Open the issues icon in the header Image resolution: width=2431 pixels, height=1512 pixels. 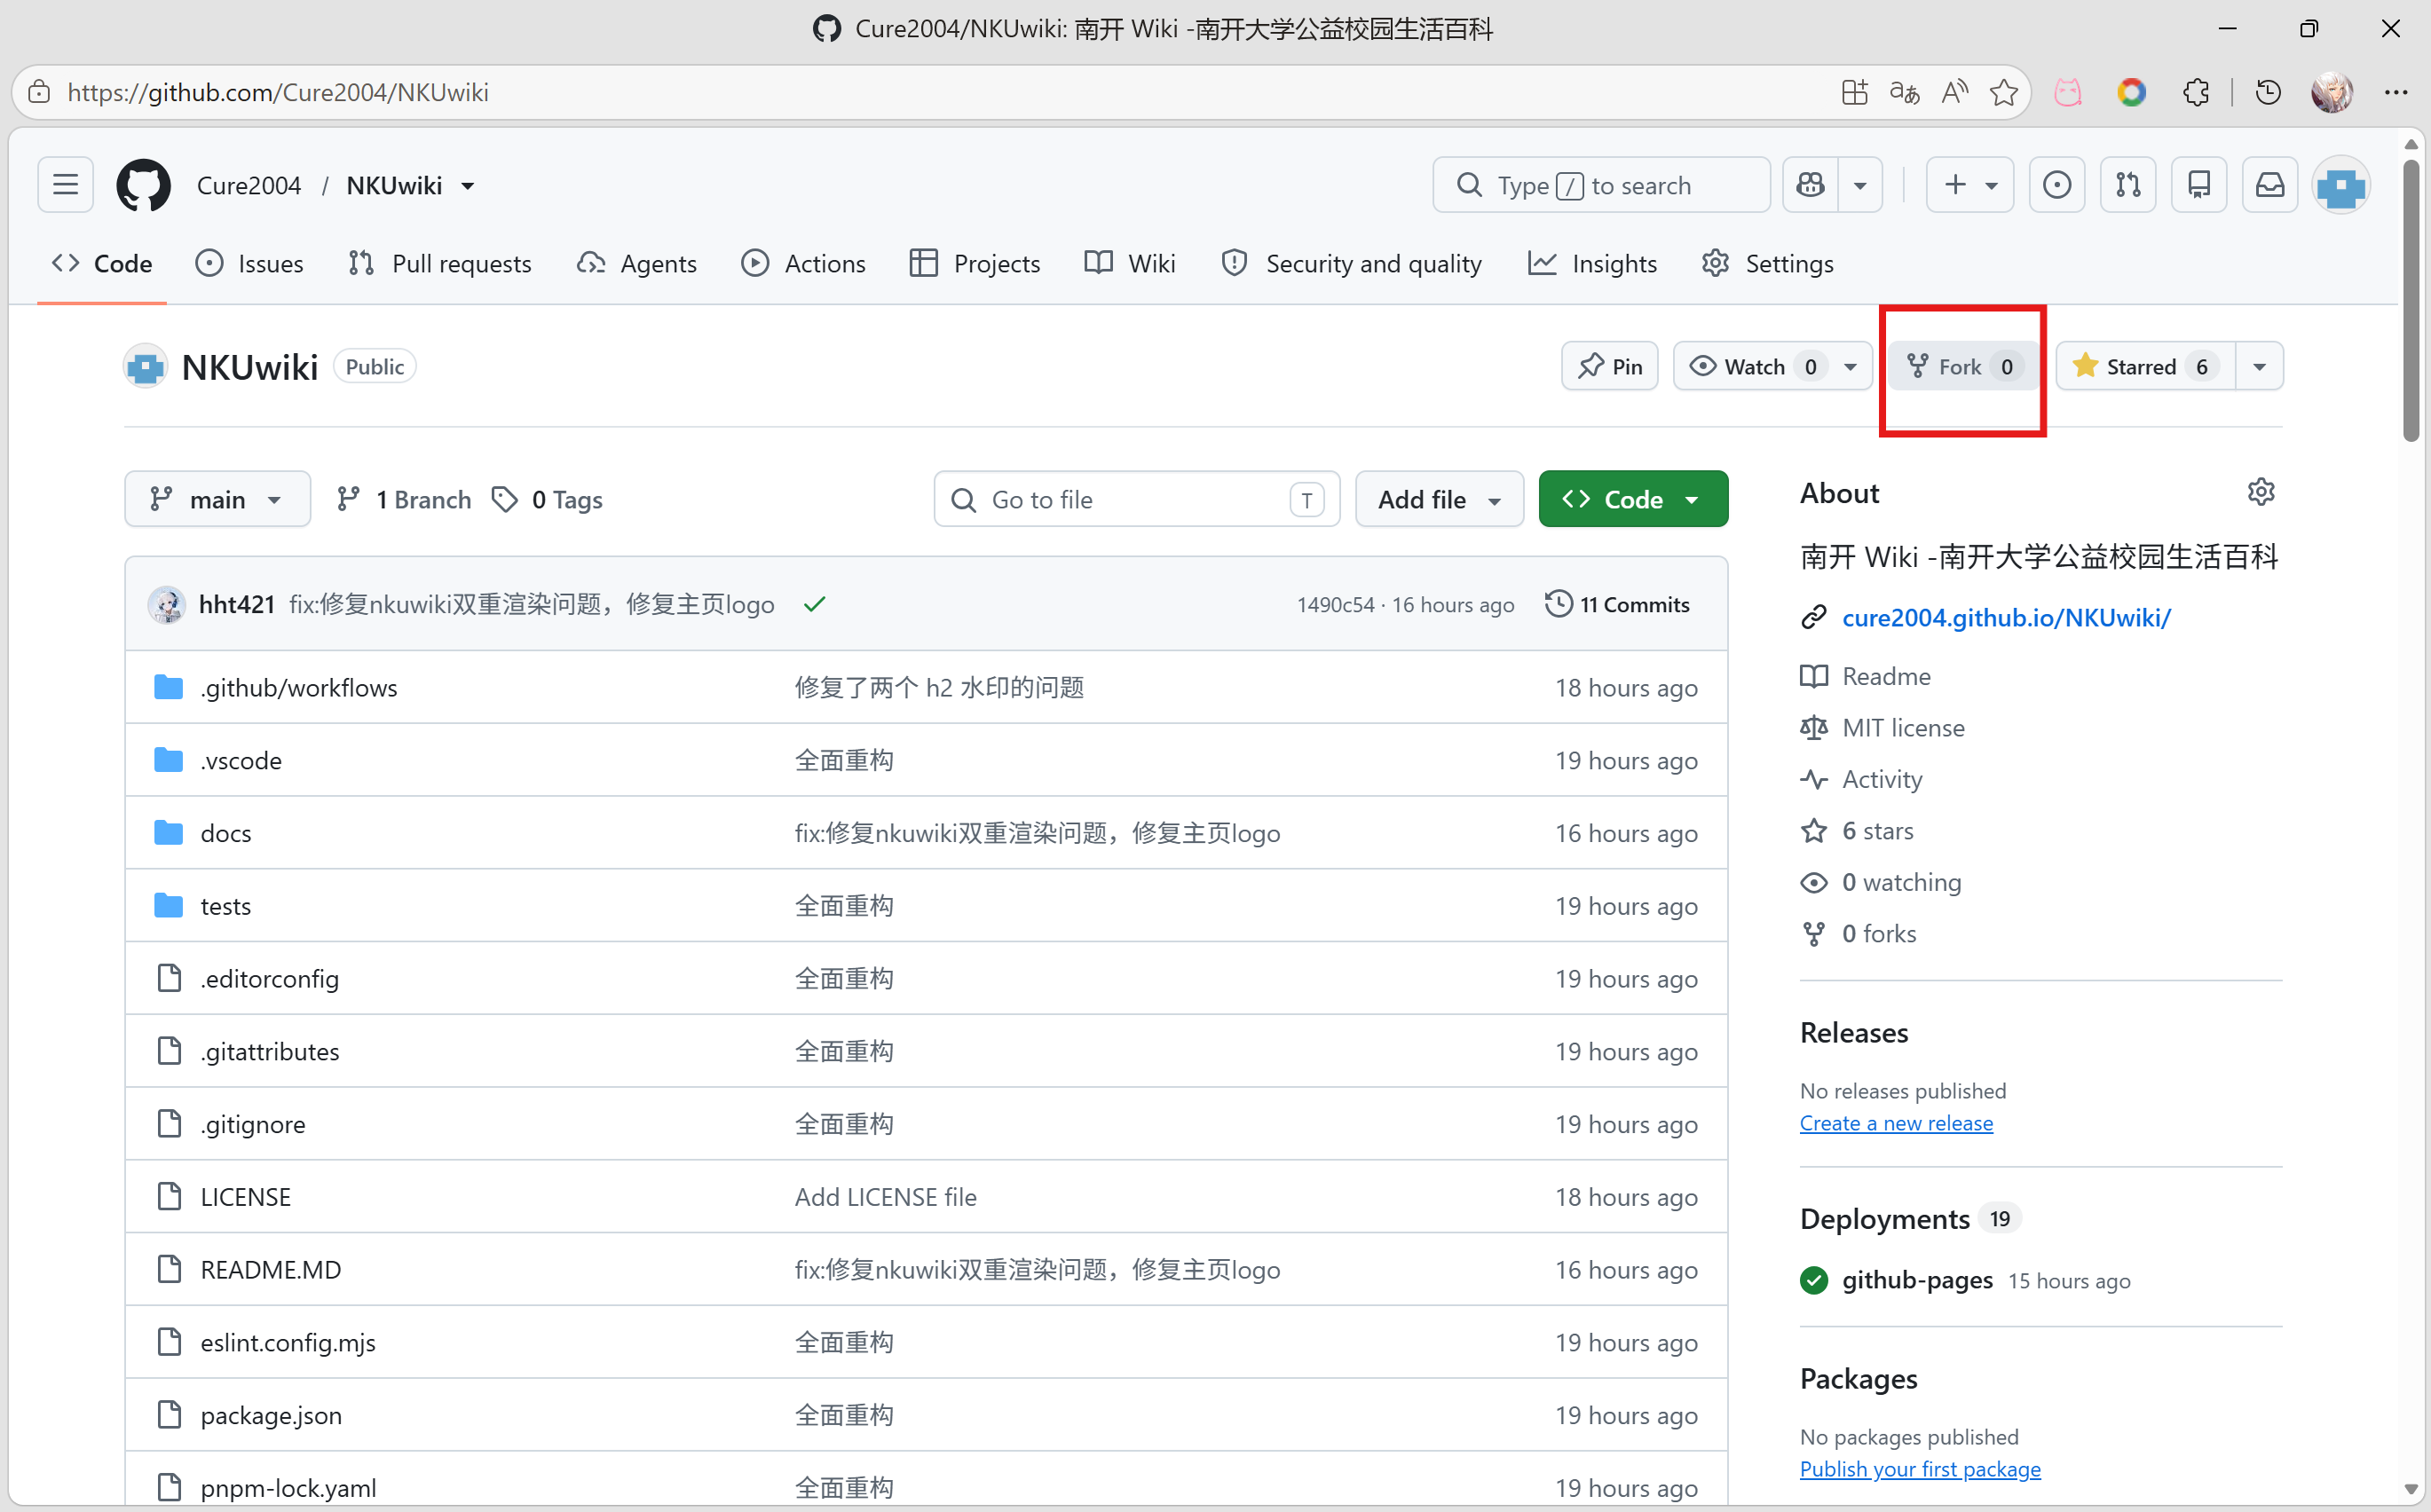tap(2057, 185)
